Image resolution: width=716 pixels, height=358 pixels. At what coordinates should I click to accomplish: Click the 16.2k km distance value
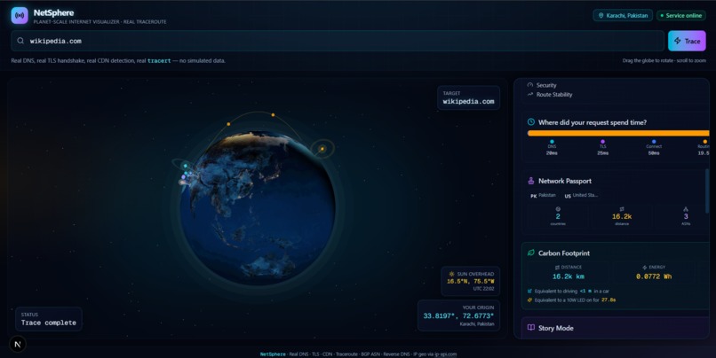[x=568, y=276]
